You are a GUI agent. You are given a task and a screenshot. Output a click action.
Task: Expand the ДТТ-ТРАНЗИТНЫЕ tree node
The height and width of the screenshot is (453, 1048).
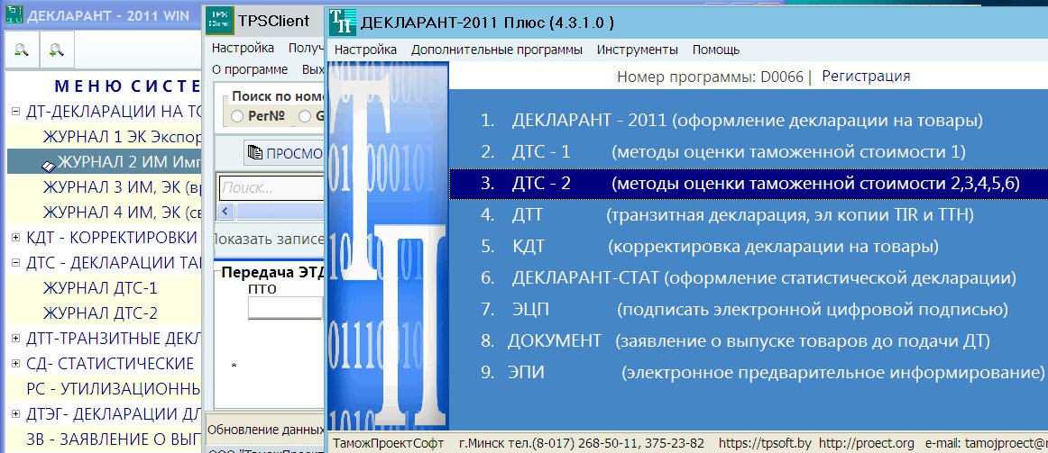tap(15, 339)
